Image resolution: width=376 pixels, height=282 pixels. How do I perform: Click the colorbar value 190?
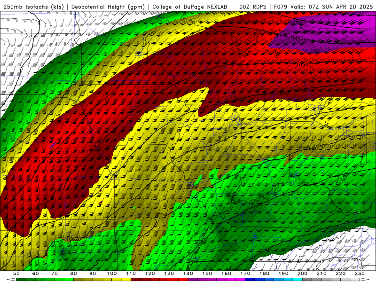tap(283, 274)
